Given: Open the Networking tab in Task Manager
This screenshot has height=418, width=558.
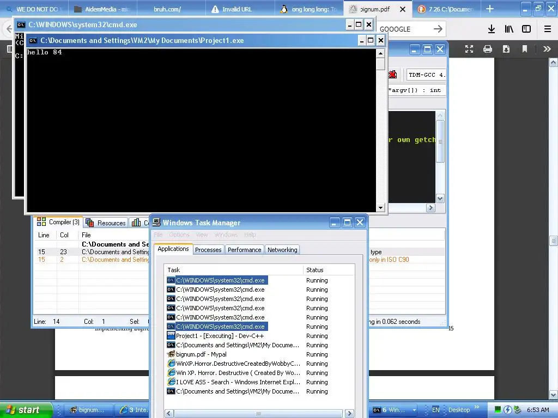Looking at the screenshot, I should click(282, 249).
